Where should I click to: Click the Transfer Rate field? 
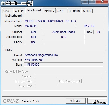point(46,81)
